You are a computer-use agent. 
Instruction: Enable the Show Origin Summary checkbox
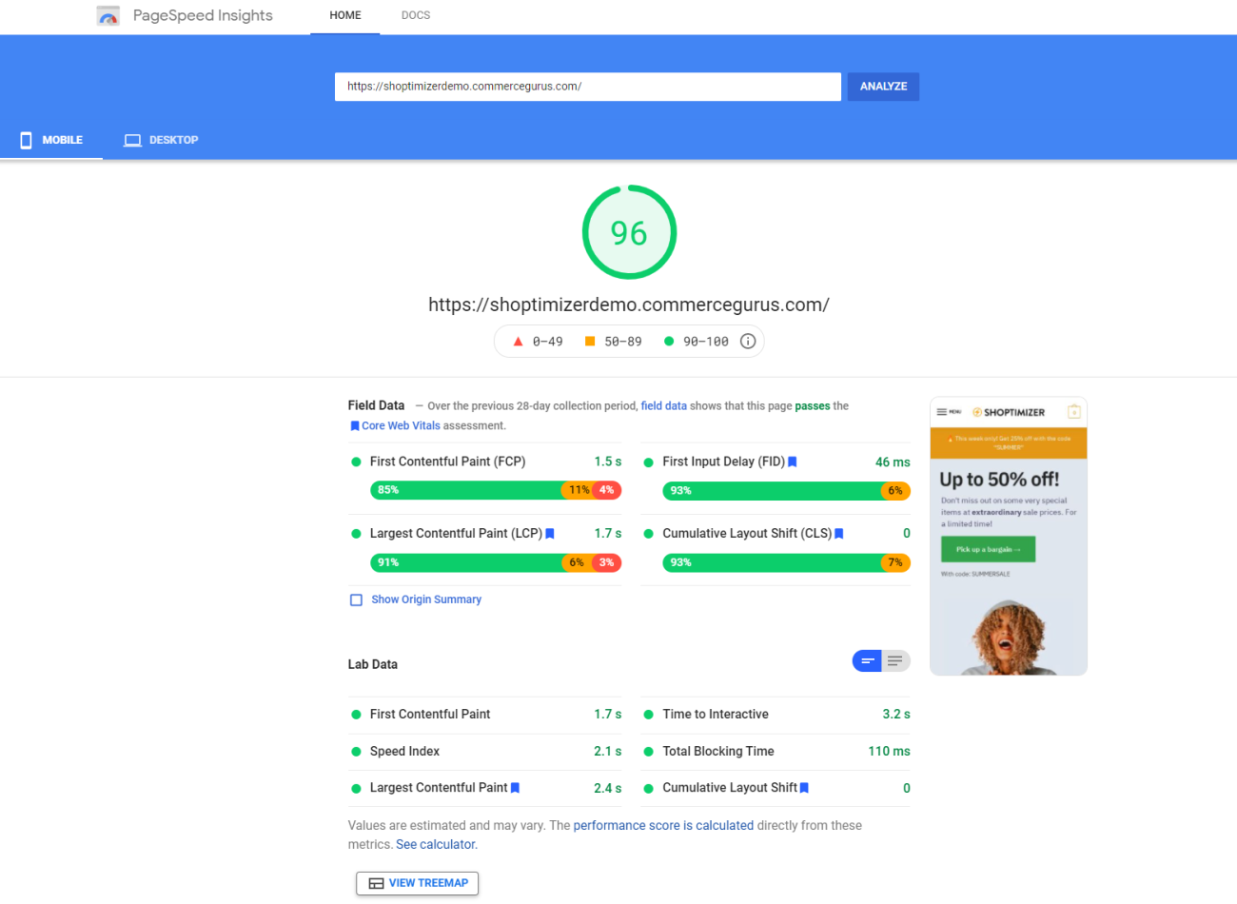pos(356,600)
